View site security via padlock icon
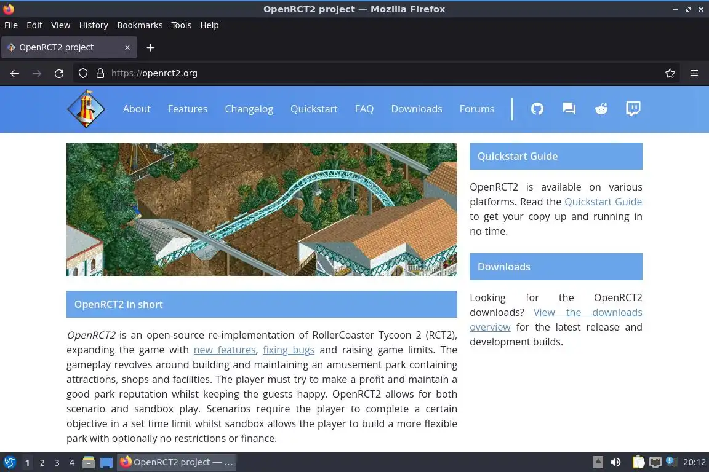 pyautogui.click(x=100, y=73)
